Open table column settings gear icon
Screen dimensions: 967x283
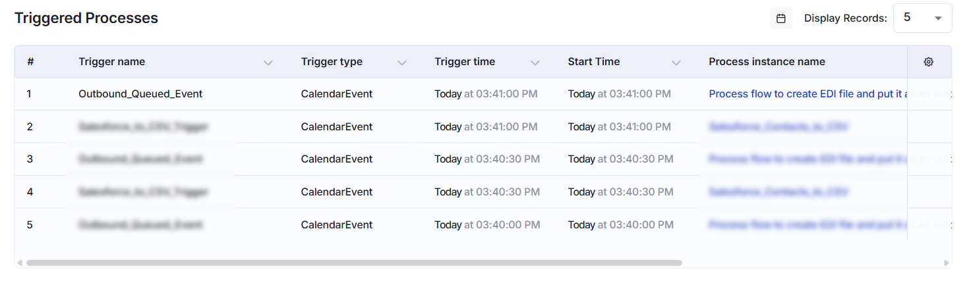pyautogui.click(x=929, y=62)
